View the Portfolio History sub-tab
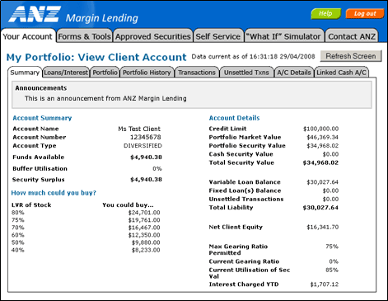Image resolution: width=388 pixels, height=301 pixels. click(147, 73)
